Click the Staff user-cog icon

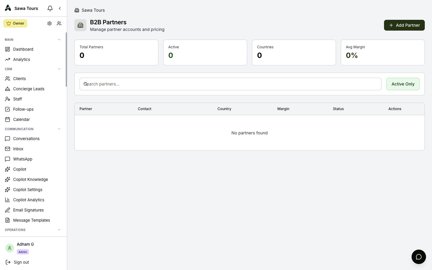7,99
